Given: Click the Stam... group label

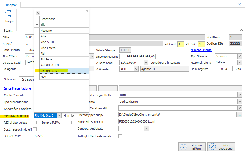Looking at the screenshot, I should 9,31.
